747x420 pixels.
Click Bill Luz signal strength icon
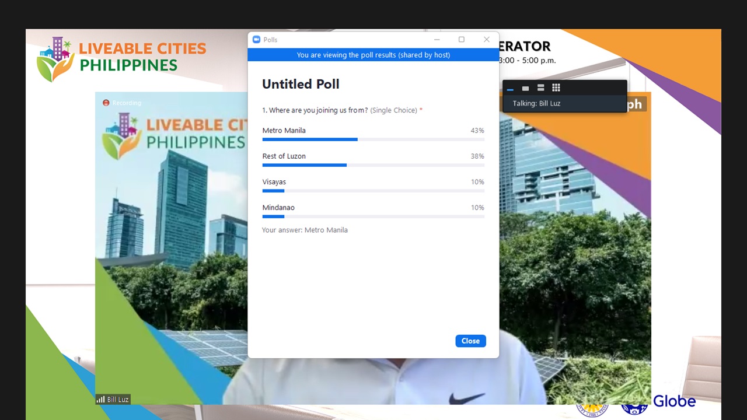point(100,400)
